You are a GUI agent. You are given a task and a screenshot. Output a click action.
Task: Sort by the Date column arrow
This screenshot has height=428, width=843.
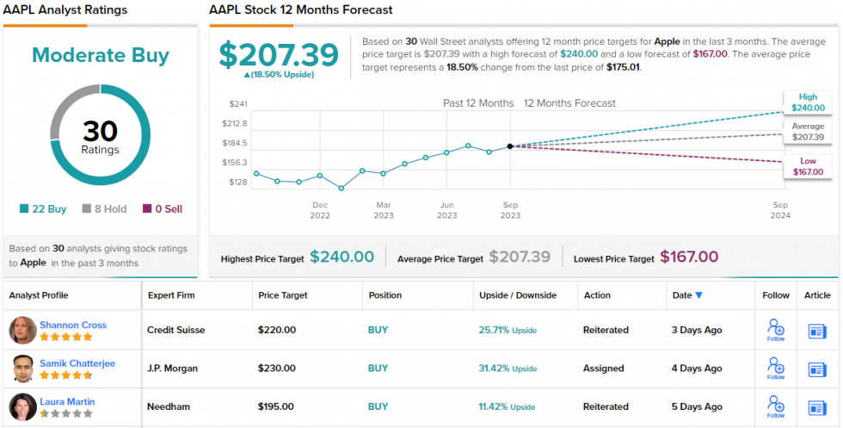point(698,295)
